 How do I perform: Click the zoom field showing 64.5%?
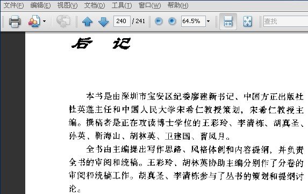click(194, 21)
